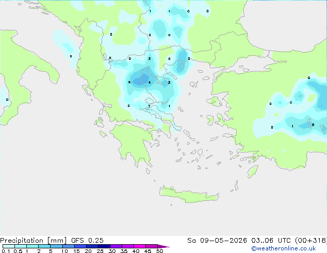Click the 'Sa 09-05-2026' date text

217,241
